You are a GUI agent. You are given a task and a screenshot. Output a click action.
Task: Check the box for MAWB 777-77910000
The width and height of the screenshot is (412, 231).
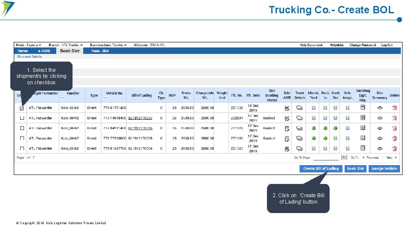(22, 138)
